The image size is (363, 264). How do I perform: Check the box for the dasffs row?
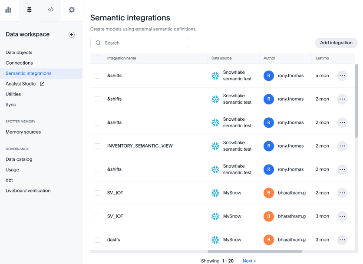coord(97,240)
